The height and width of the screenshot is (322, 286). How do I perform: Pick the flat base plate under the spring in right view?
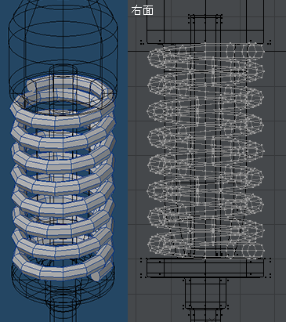point(205,268)
